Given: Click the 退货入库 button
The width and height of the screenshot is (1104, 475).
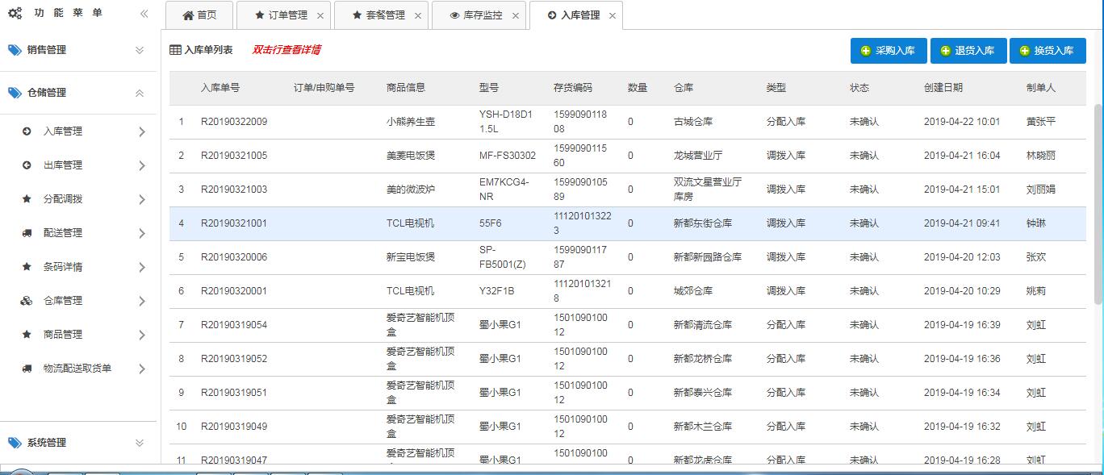Looking at the screenshot, I should [967, 50].
